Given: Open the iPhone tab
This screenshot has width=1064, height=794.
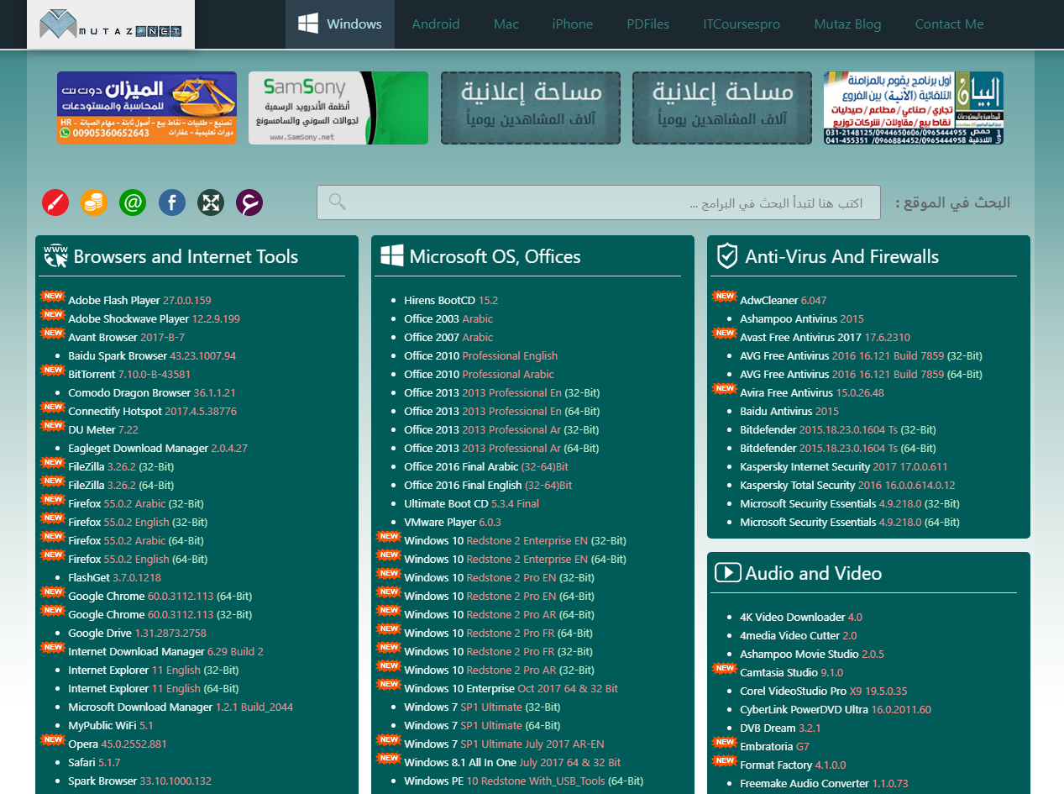Looking at the screenshot, I should [573, 24].
